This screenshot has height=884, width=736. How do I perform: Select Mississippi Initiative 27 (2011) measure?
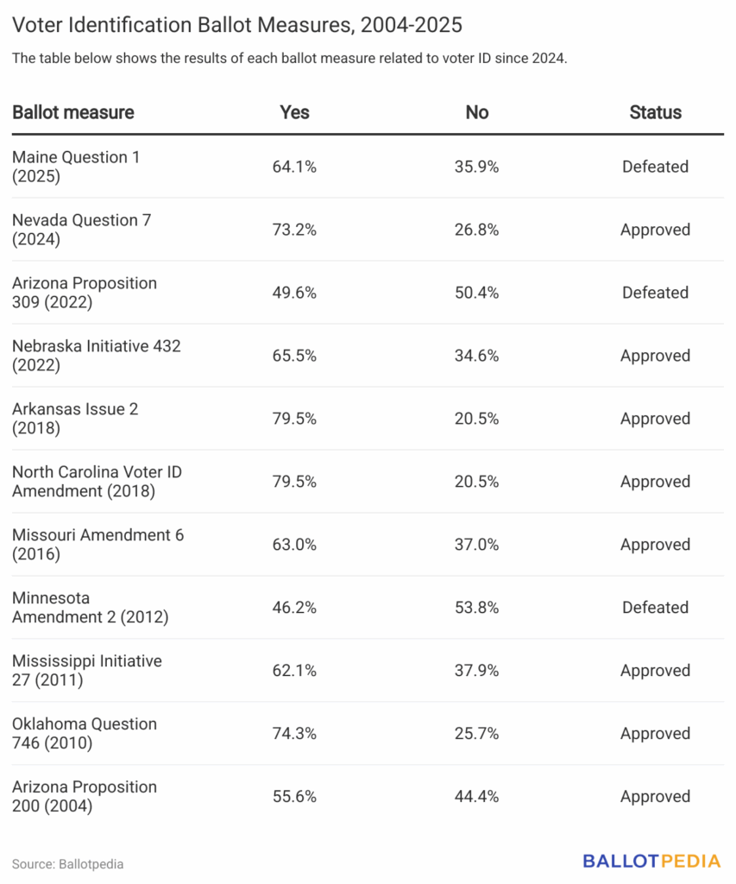click(87, 671)
